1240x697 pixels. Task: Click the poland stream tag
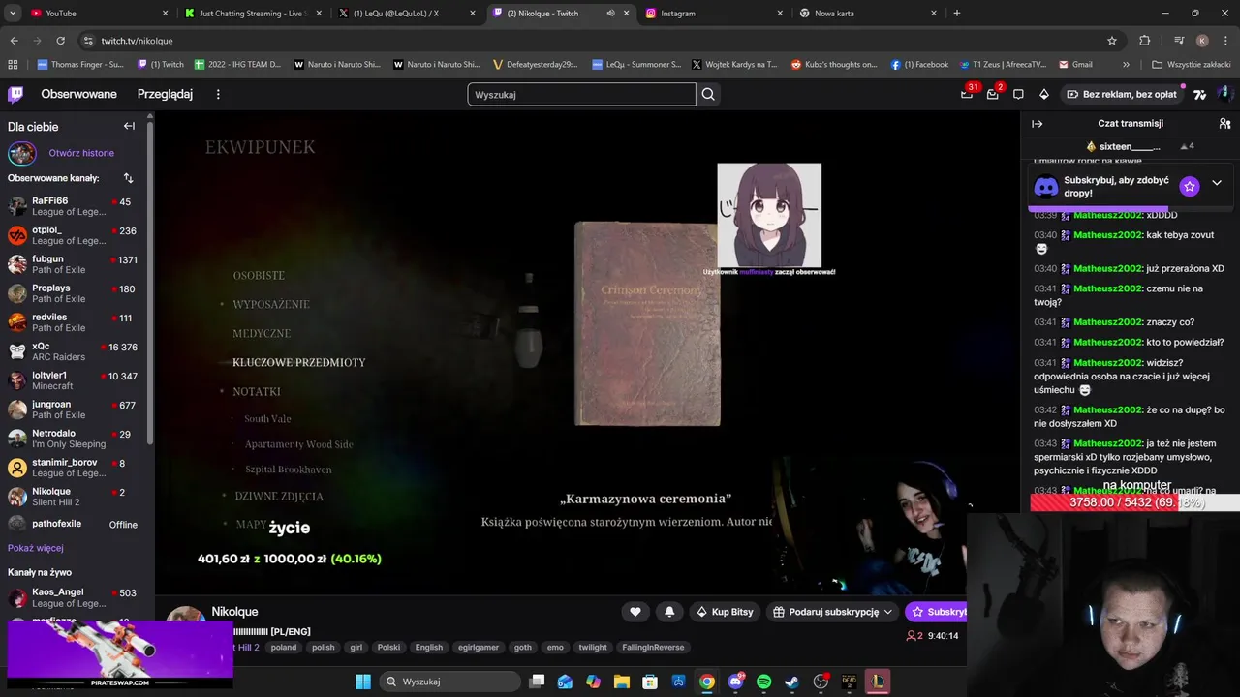[x=284, y=648]
